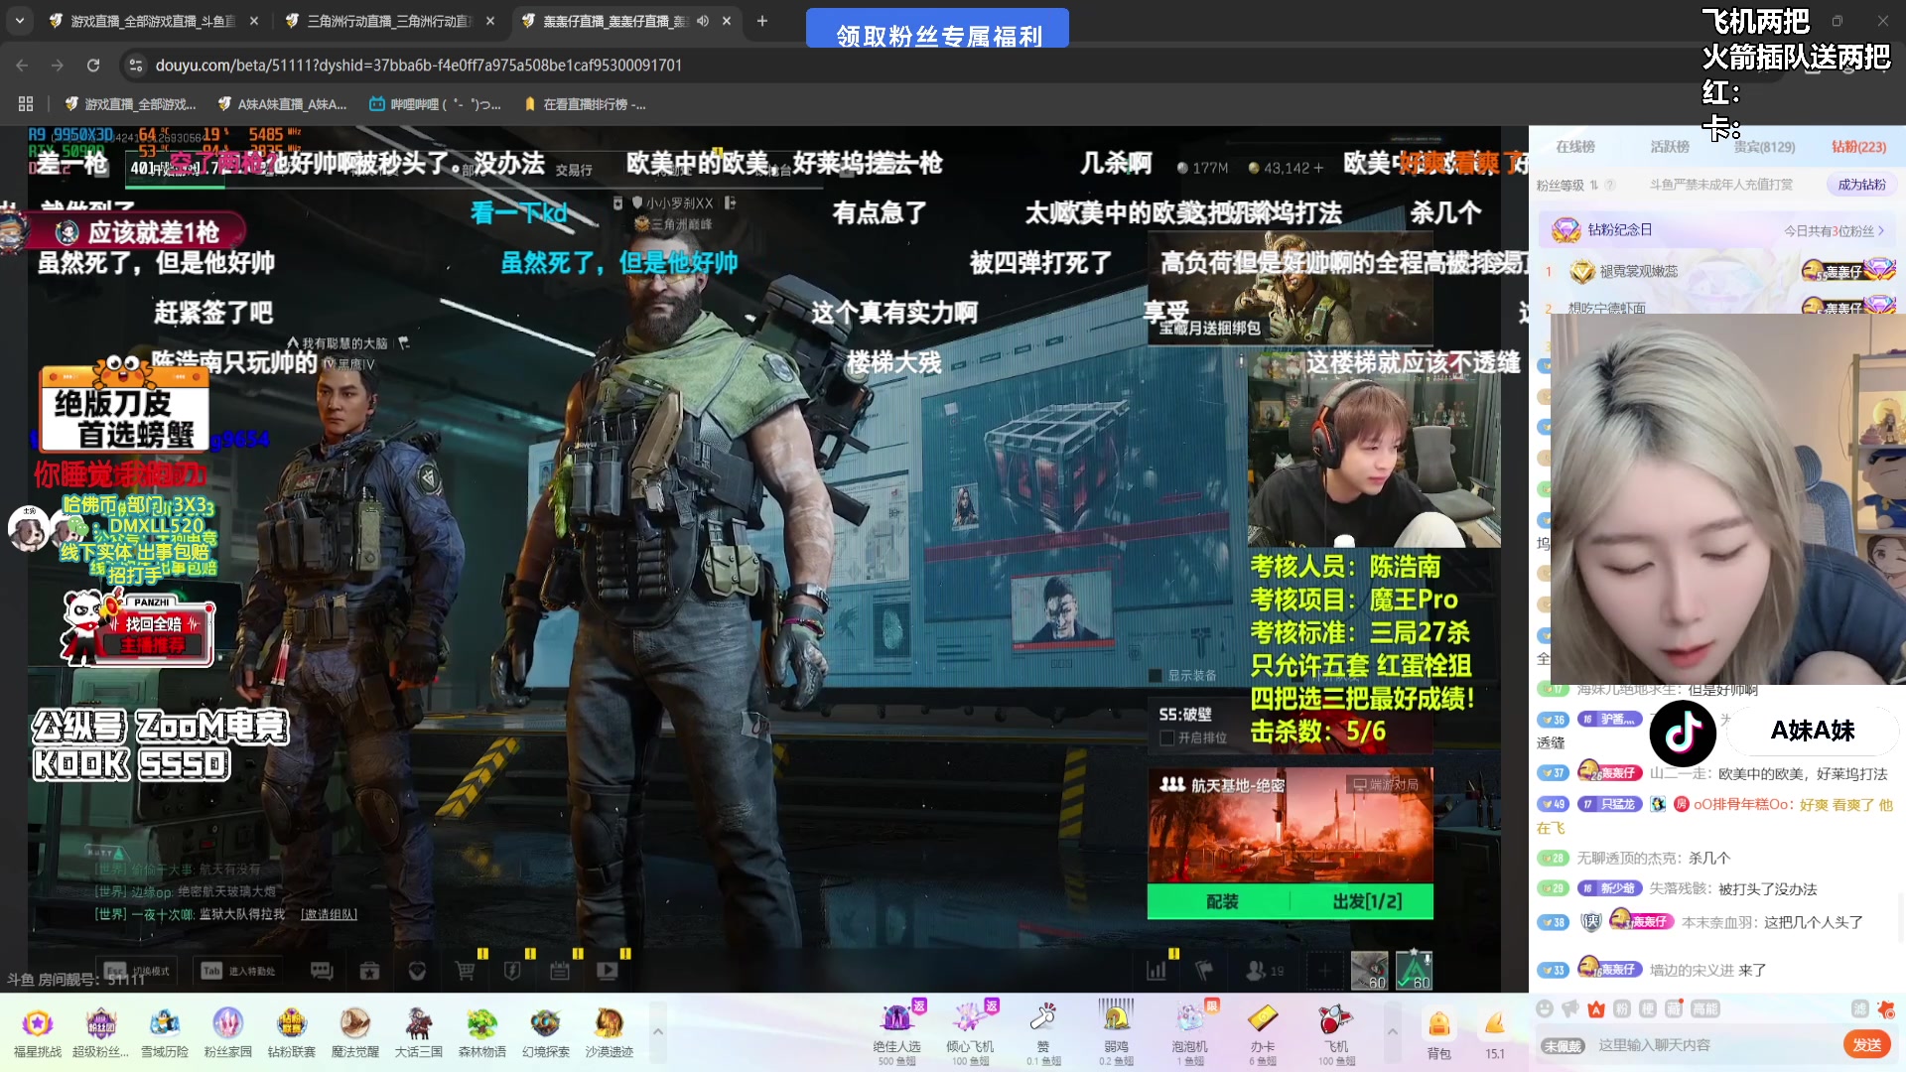Click the 成为钻粉 button
1906x1072 pixels.
[x=1861, y=185]
